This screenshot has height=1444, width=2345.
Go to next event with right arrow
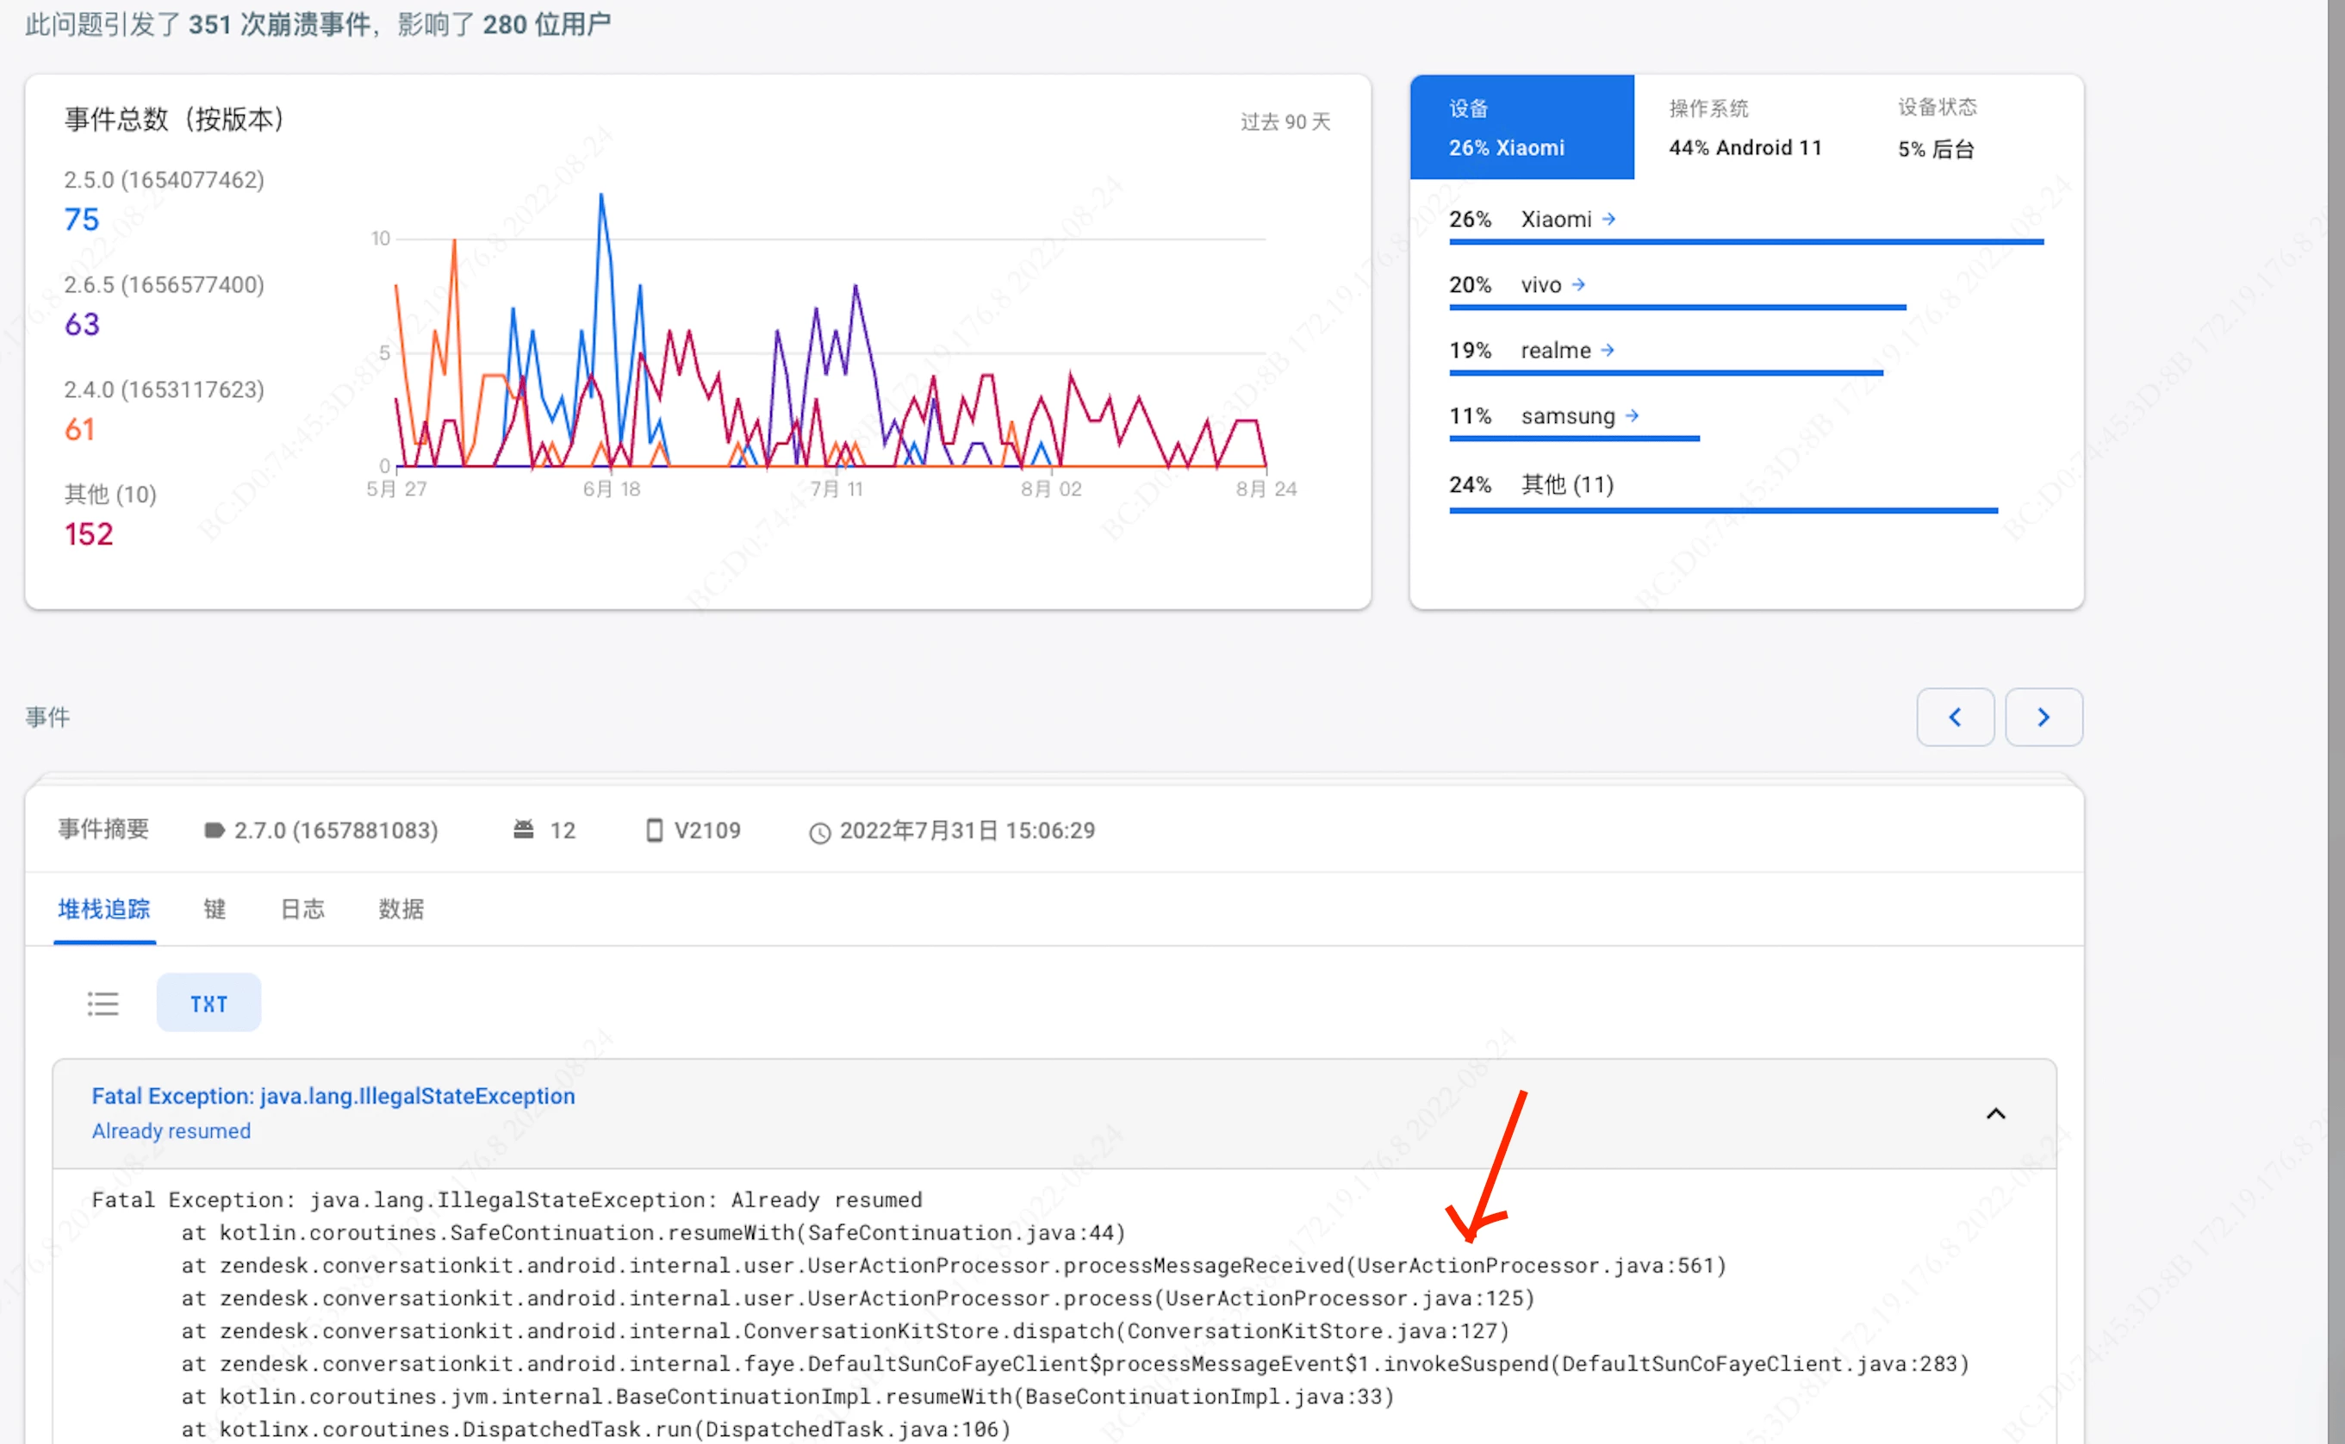coord(2043,716)
